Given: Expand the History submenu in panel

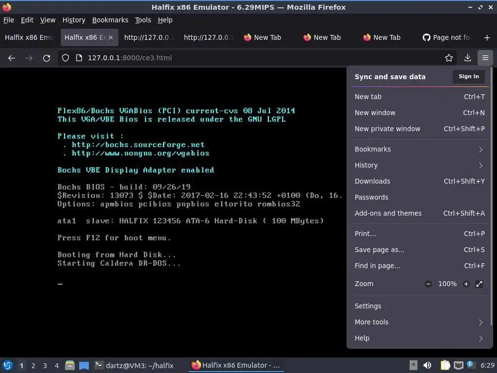Looking at the screenshot, I should click(x=420, y=165).
